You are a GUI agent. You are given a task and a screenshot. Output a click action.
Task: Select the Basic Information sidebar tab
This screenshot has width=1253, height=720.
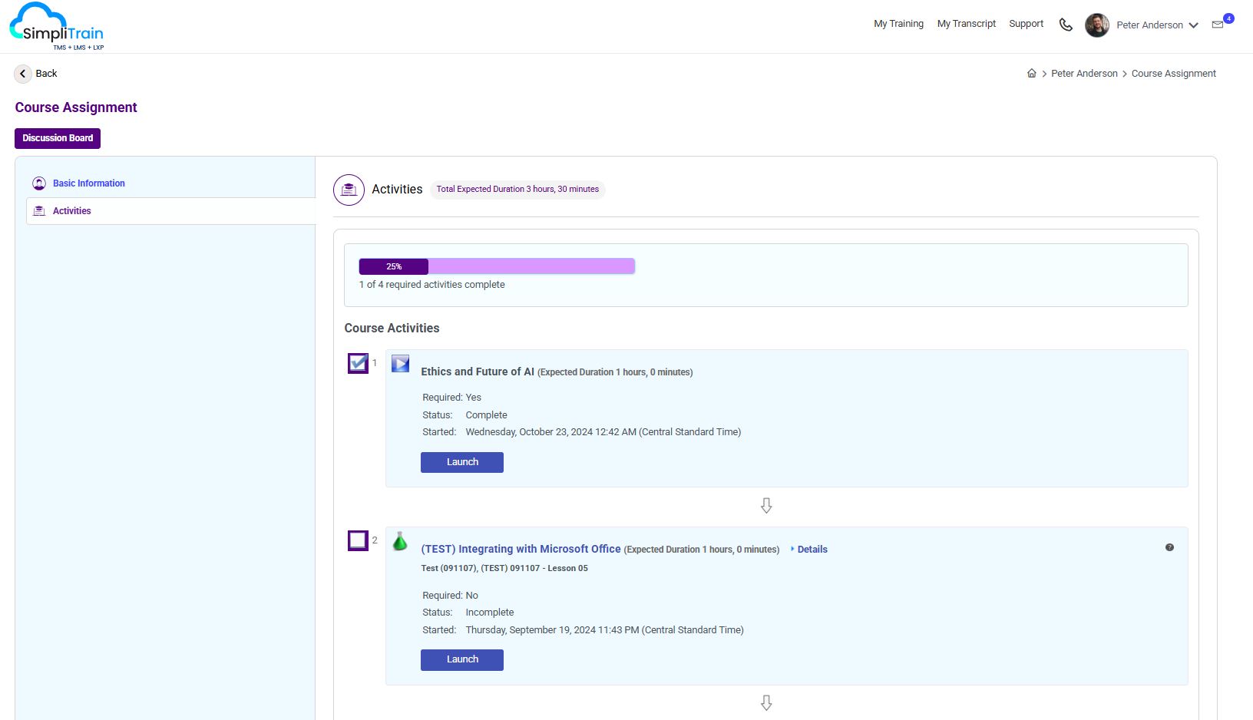click(x=88, y=183)
